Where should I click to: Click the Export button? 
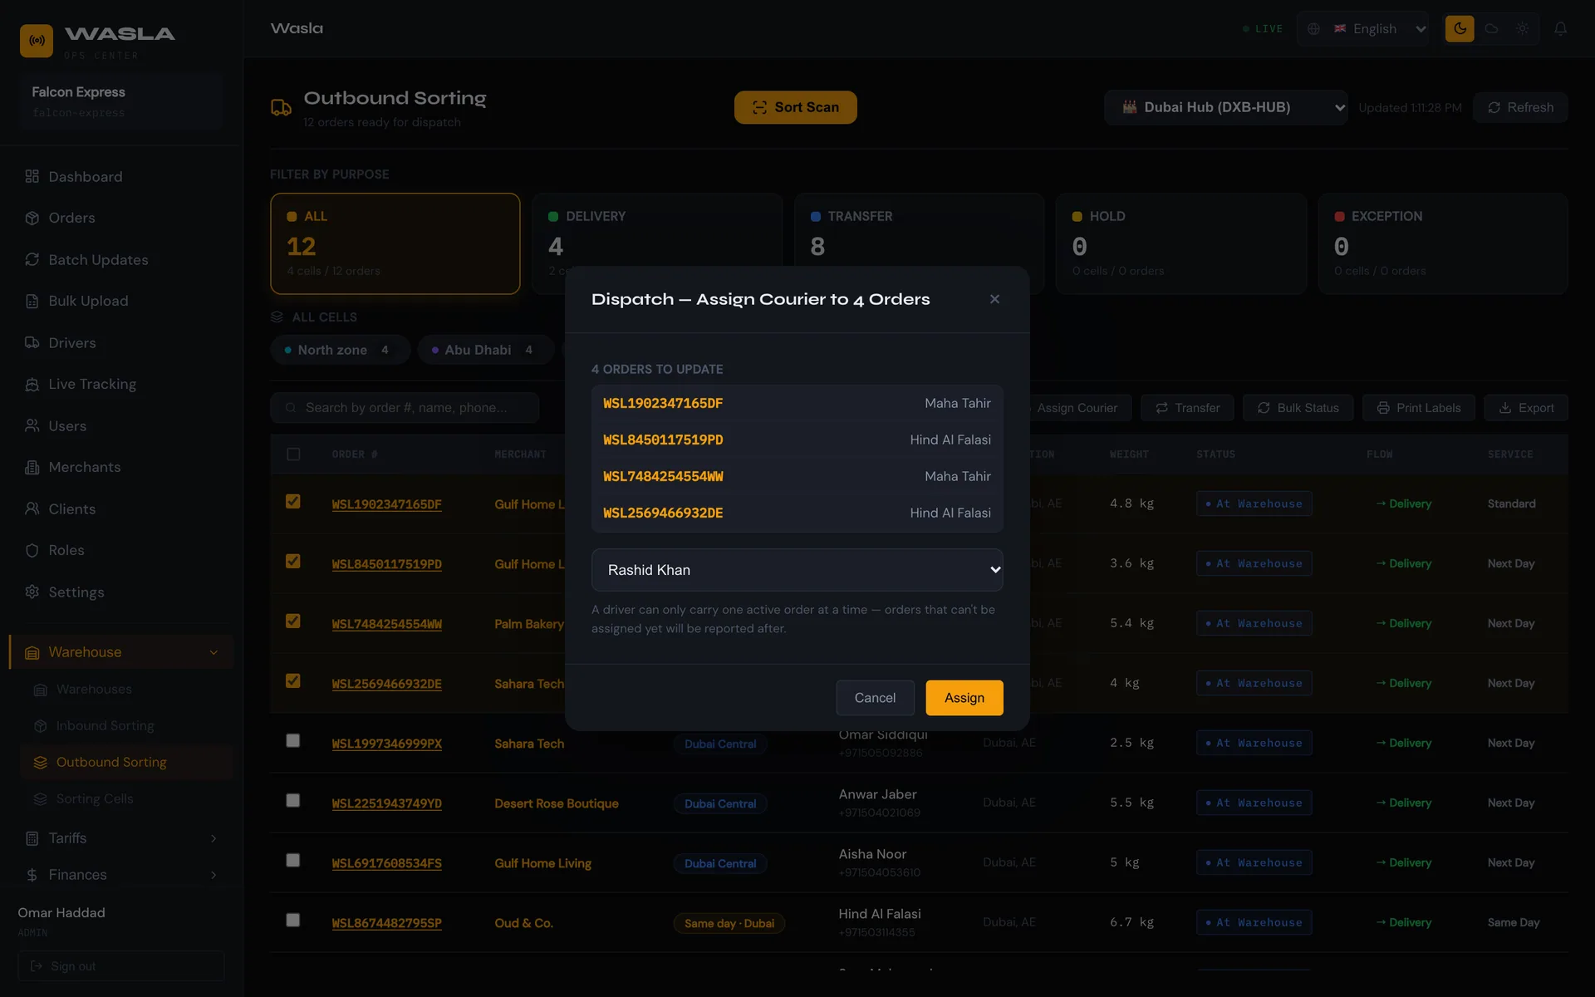1526,408
